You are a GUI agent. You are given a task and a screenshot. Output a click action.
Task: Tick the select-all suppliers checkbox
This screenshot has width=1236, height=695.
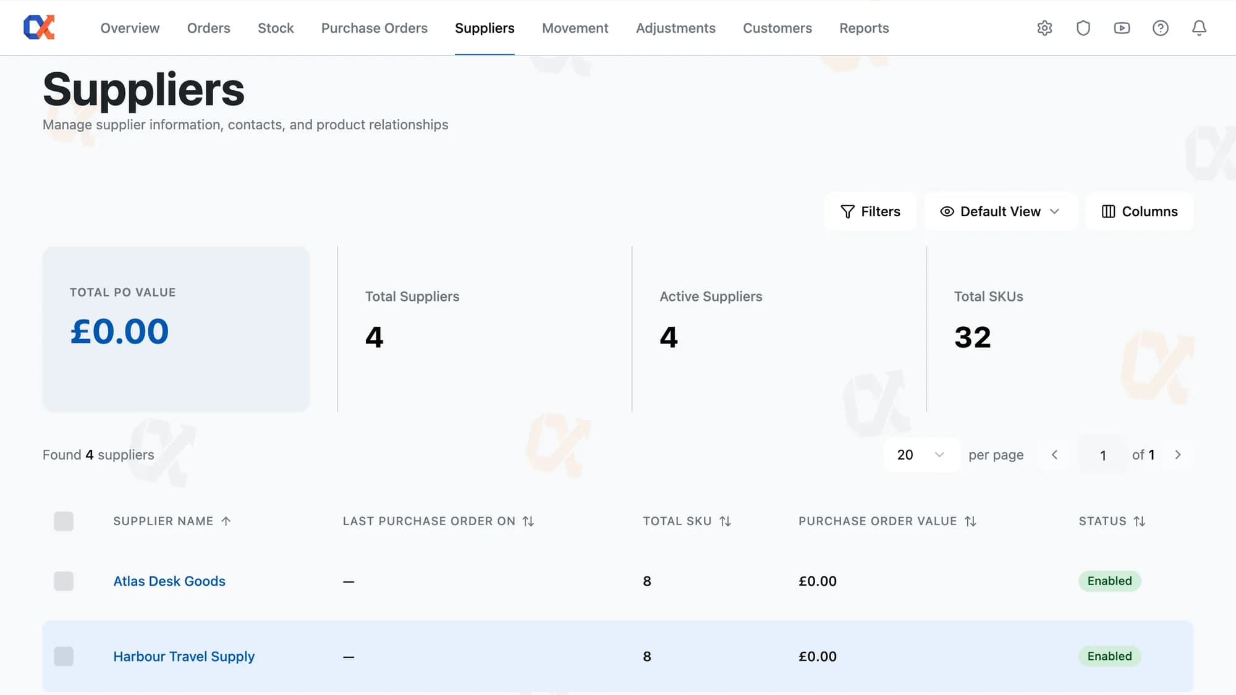[x=64, y=521]
